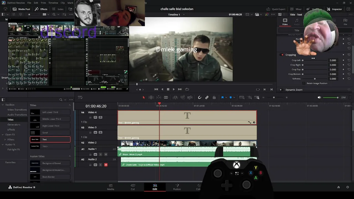Open the File tab in Inspector
Screen dimensions: 354x199
(345, 22)
